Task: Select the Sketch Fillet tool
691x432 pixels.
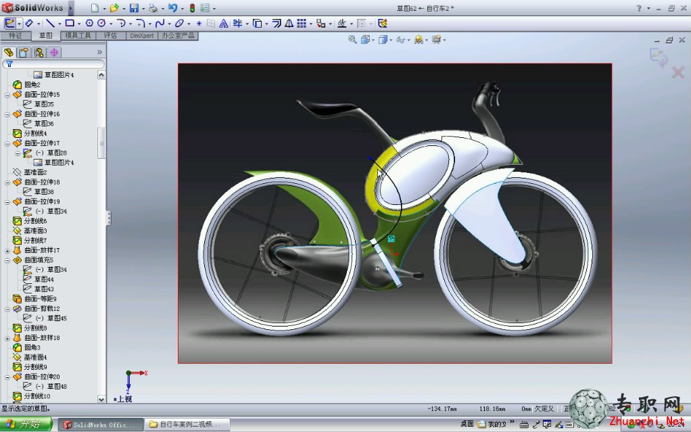Action: (141, 24)
